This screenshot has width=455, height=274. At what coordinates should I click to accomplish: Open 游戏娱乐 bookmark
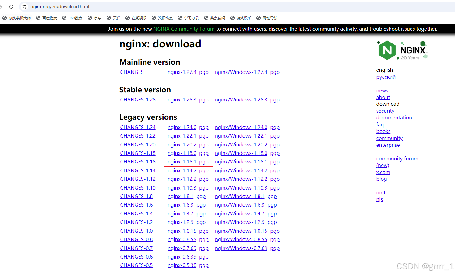[241, 18]
